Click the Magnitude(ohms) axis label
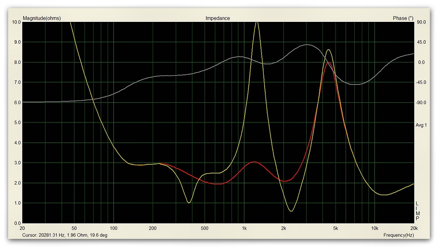The width and height of the screenshot is (438, 247). pos(42,18)
